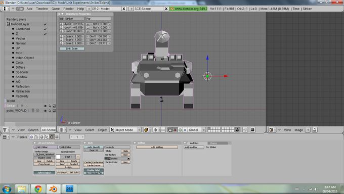The width and height of the screenshot is (344, 194).
Task: Switch to Script panel context icon
Action: coord(36,137)
